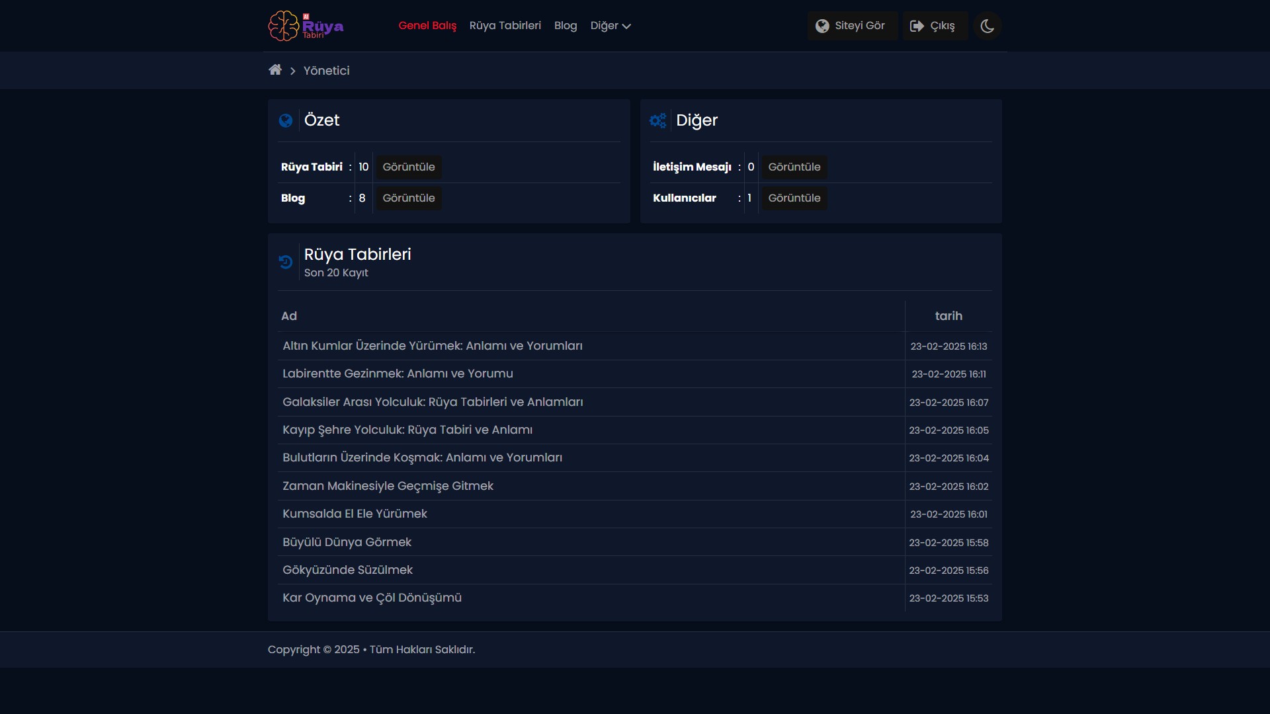Open the Blog nav menu item
The height and width of the screenshot is (714, 1270).
(x=566, y=26)
